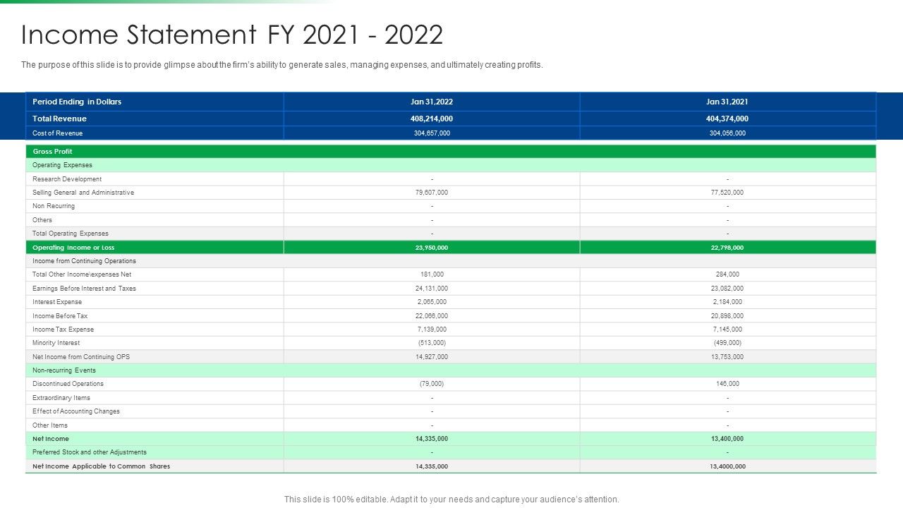The width and height of the screenshot is (903, 508).
Task: Click the slide purpose description sentence
Action: click(x=282, y=65)
